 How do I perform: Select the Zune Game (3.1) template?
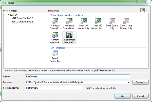pos(112,24)
